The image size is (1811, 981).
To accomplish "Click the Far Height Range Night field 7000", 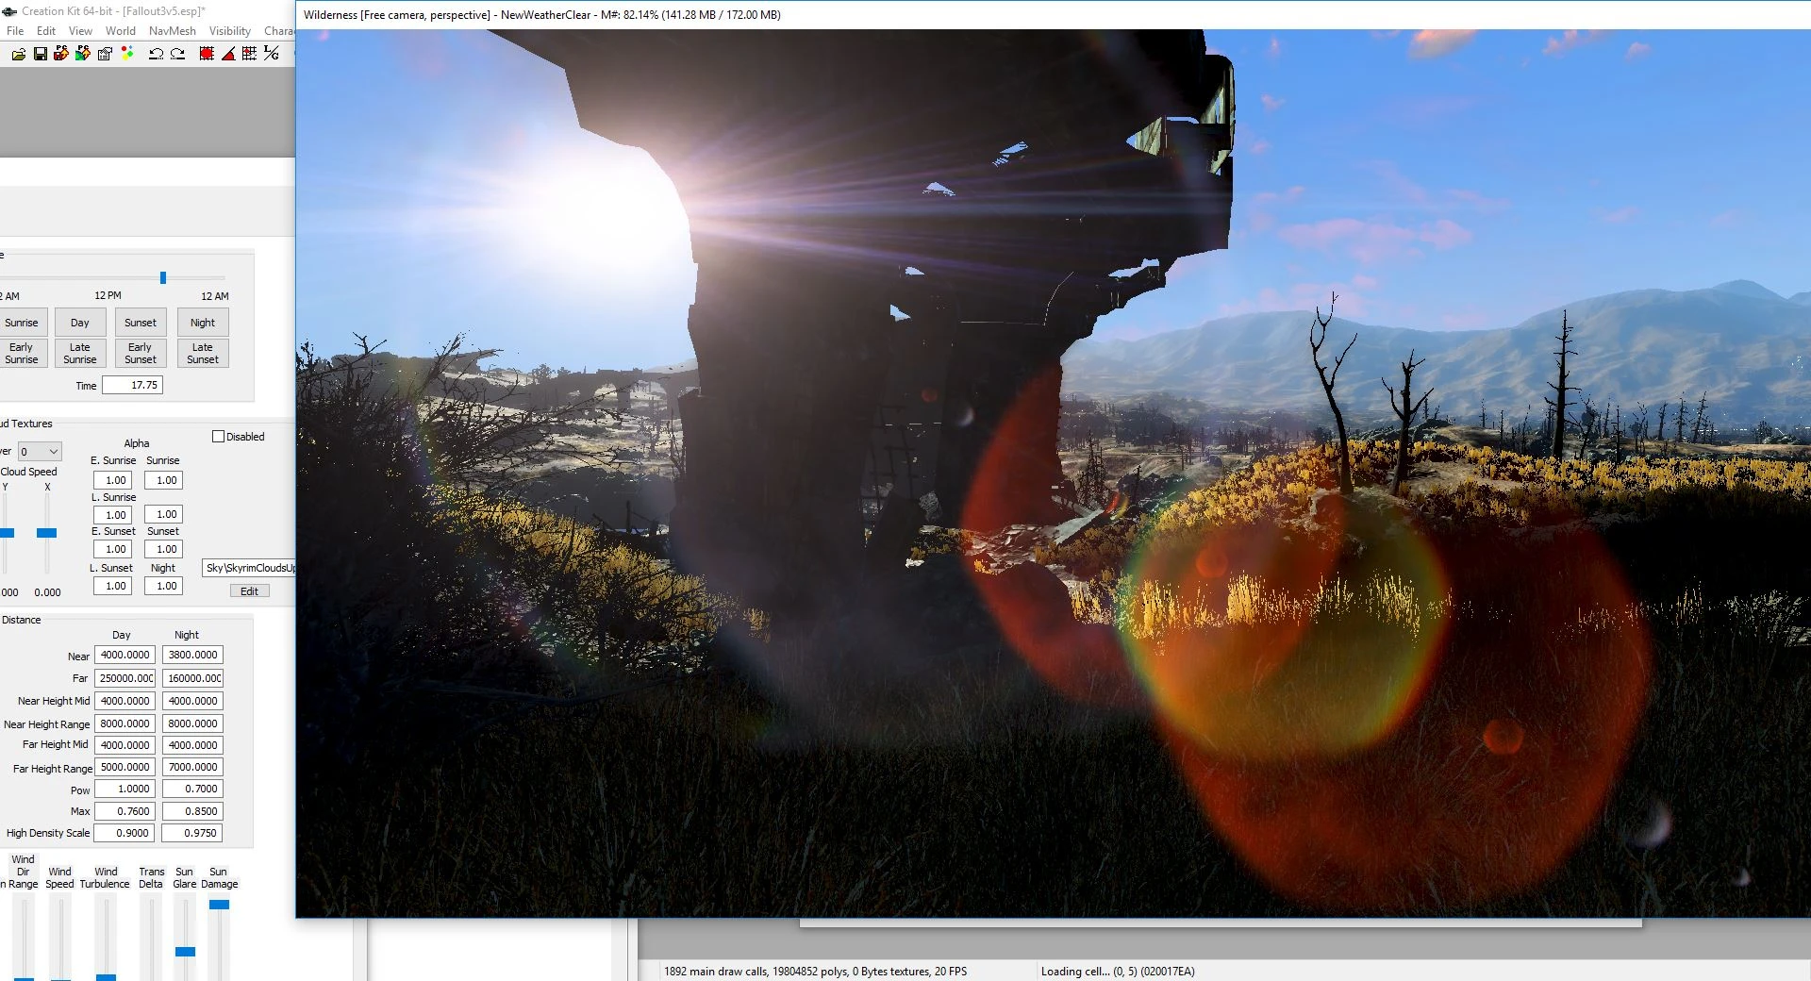I will click(x=192, y=767).
